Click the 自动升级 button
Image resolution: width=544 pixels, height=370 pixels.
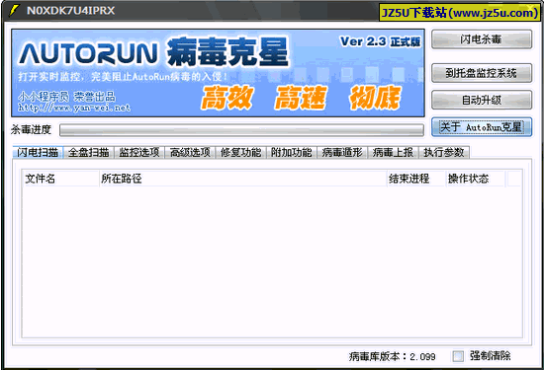[482, 100]
